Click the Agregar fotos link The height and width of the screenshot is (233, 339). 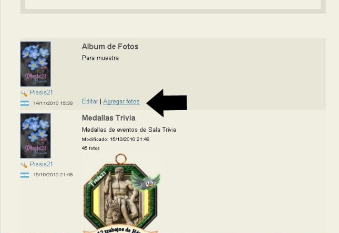click(x=121, y=101)
